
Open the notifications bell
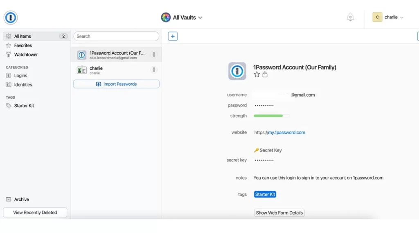click(x=350, y=17)
